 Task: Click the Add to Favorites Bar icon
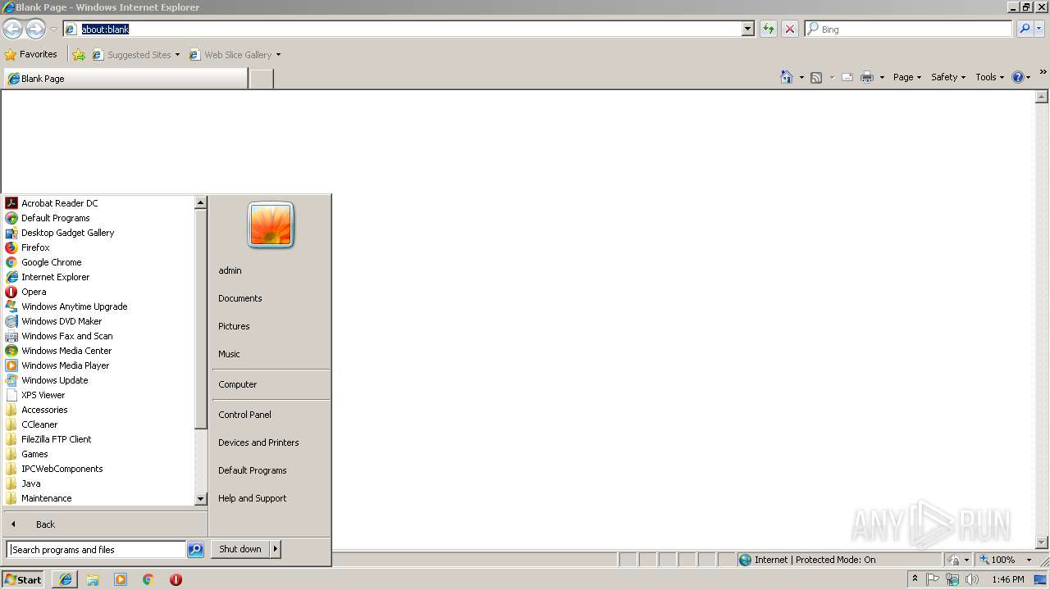click(x=79, y=55)
